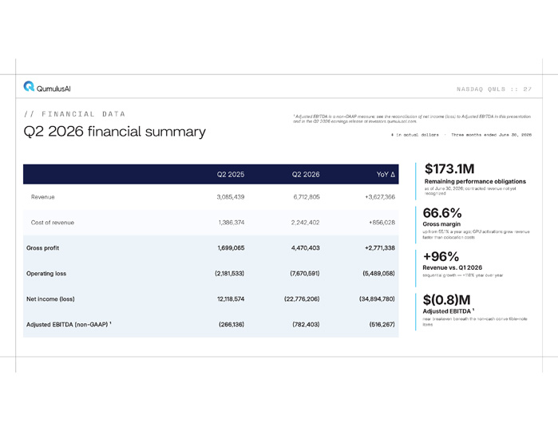Click Operating loss change (5,489,058)
The height and width of the screenshot is (431, 558).
pyautogui.click(x=378, y=274)
